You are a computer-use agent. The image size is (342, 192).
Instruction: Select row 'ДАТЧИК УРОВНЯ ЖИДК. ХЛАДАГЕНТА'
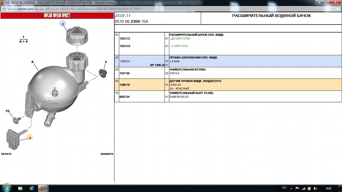(228, 85)
